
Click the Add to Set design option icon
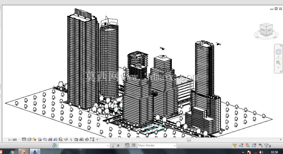pyautogui.click(x=133, y=145)
